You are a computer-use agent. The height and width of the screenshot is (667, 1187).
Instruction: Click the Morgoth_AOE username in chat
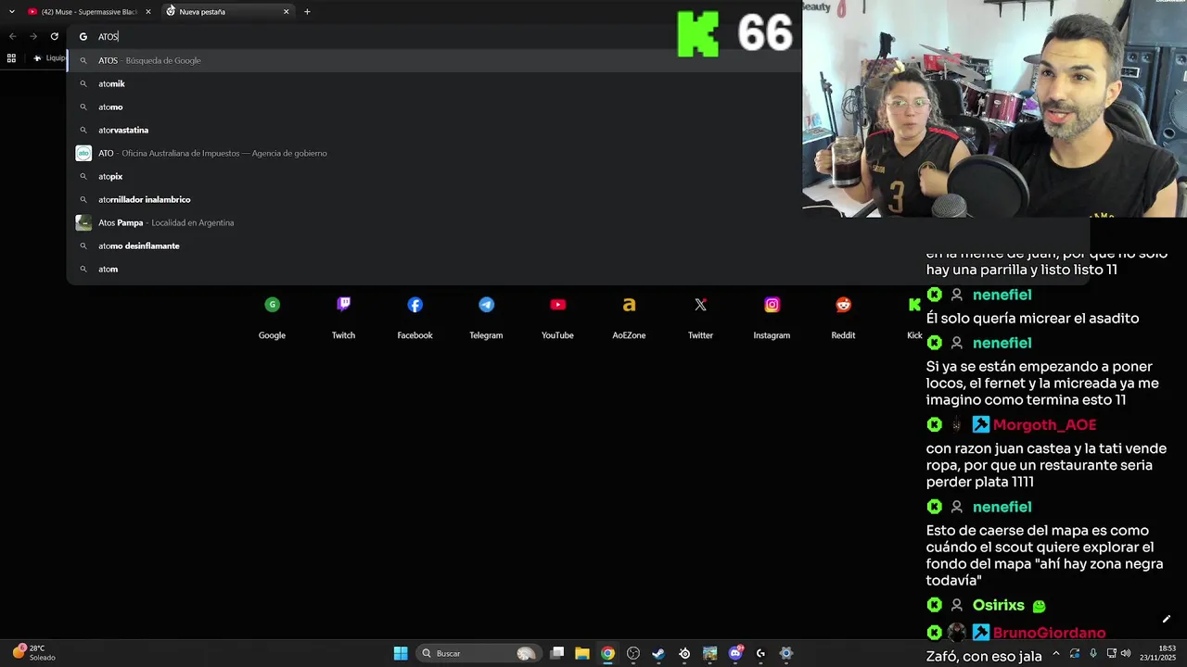pyautogui.click(x=1044, y=424)
